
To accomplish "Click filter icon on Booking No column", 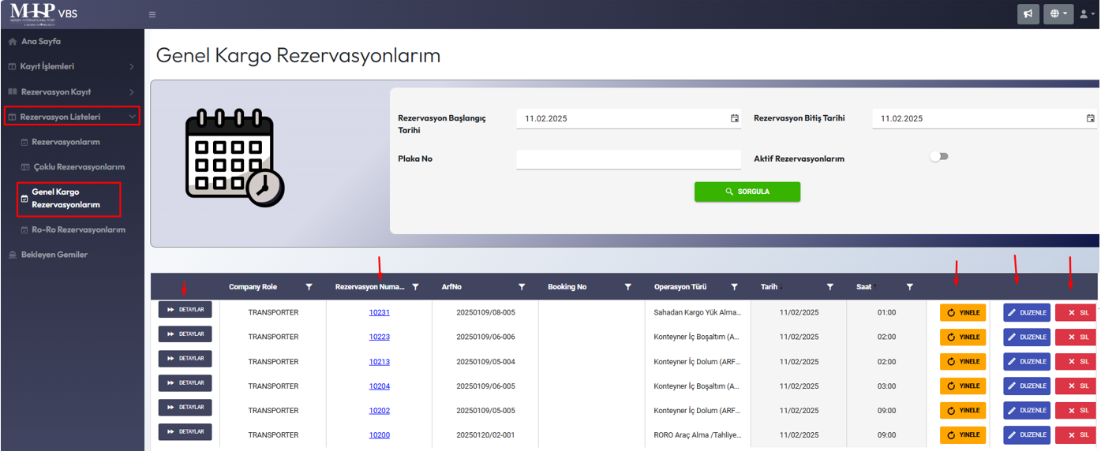I will coord(628,287).
